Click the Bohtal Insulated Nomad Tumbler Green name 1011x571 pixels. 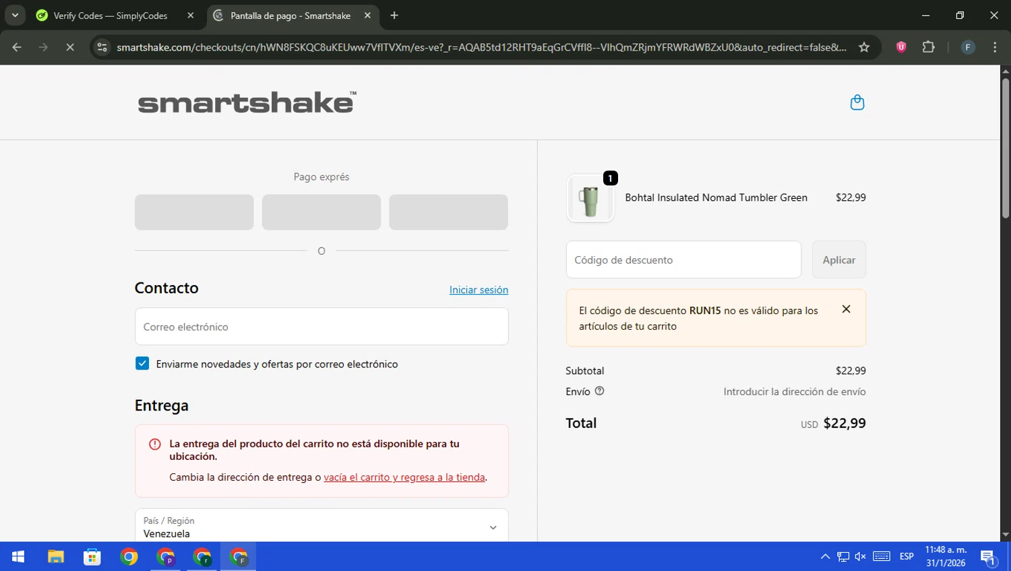(716, 198)
